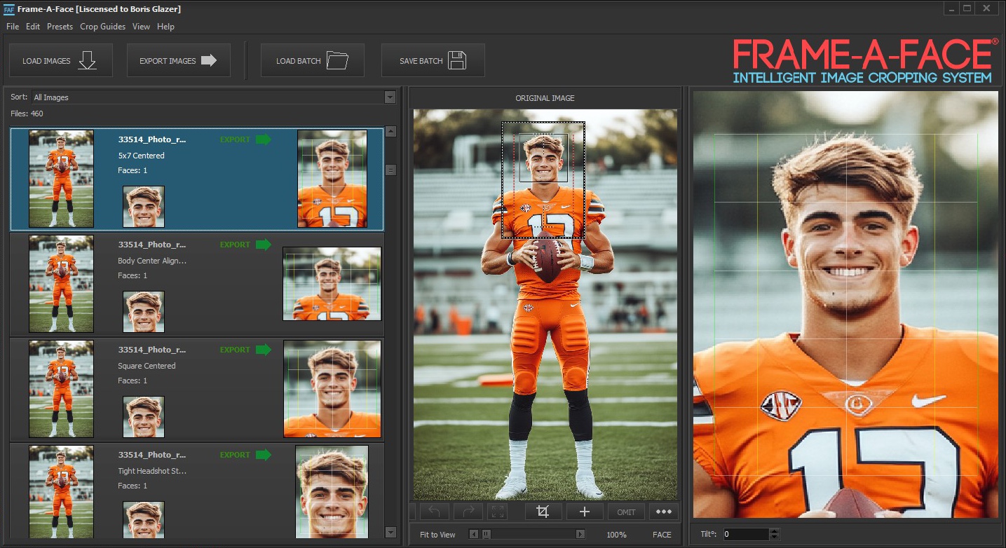The height and width of the screenshot is (548, 1006).
Task: Click the expand to fullscreen icon
Action: [x=497, y=512]
